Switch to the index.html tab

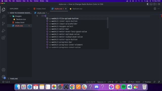[x=41, y=9]
